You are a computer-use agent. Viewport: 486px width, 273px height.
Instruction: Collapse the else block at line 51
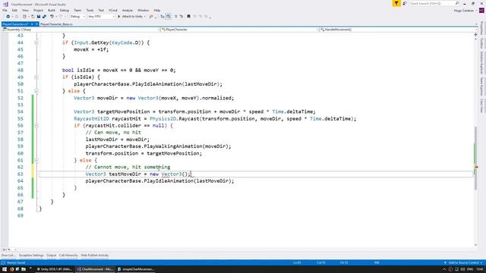coord(36,91)
